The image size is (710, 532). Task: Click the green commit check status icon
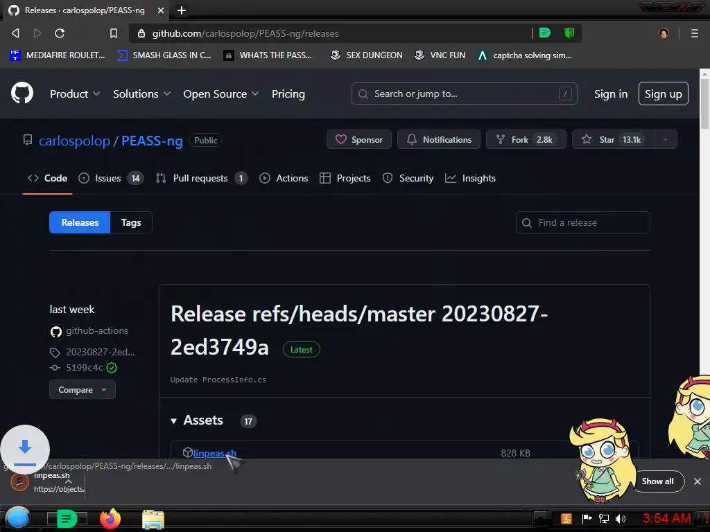coord(112,368)
